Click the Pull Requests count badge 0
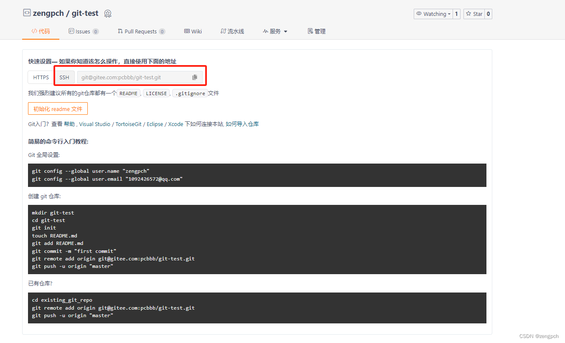This screenshot has width=565, height=343. click(162, 31)
